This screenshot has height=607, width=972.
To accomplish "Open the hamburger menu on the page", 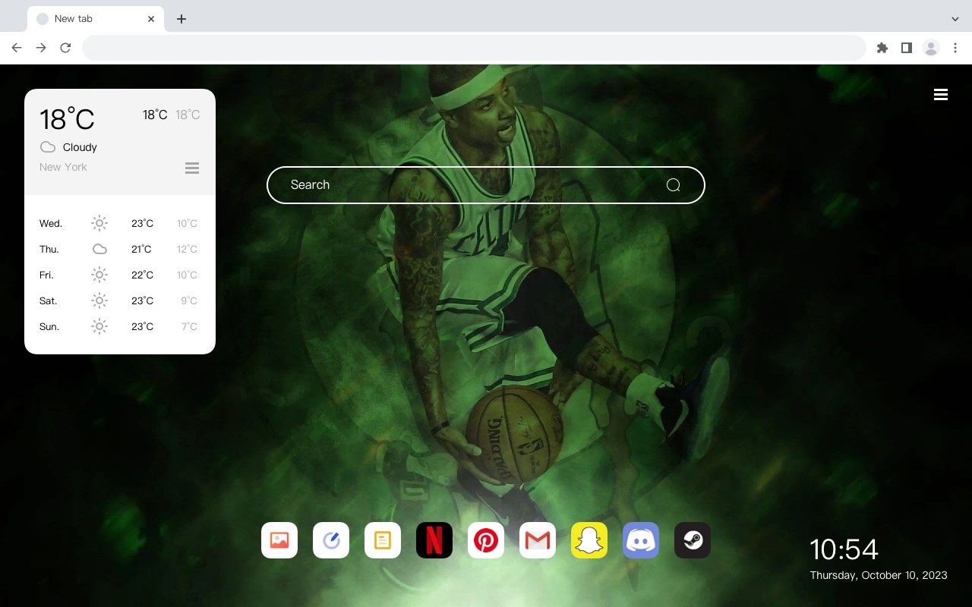I will [x=941, y=95].
